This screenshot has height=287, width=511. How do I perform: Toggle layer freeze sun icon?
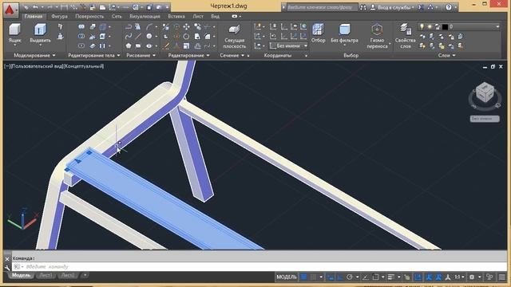tap(430, 26)
